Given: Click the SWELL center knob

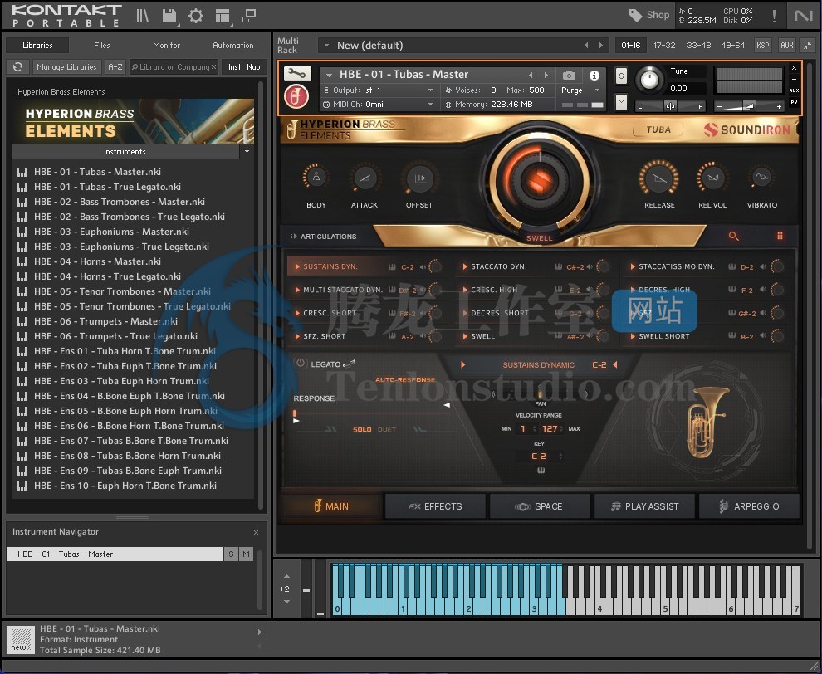Looking at the screenshot, I should [x=540, y=180].
